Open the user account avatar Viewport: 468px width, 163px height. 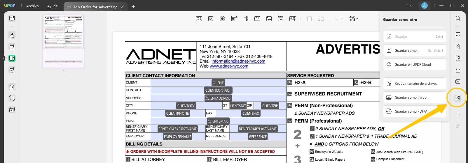425,6
